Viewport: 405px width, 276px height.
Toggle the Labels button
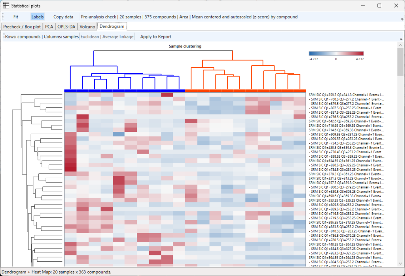click(38, 17)
